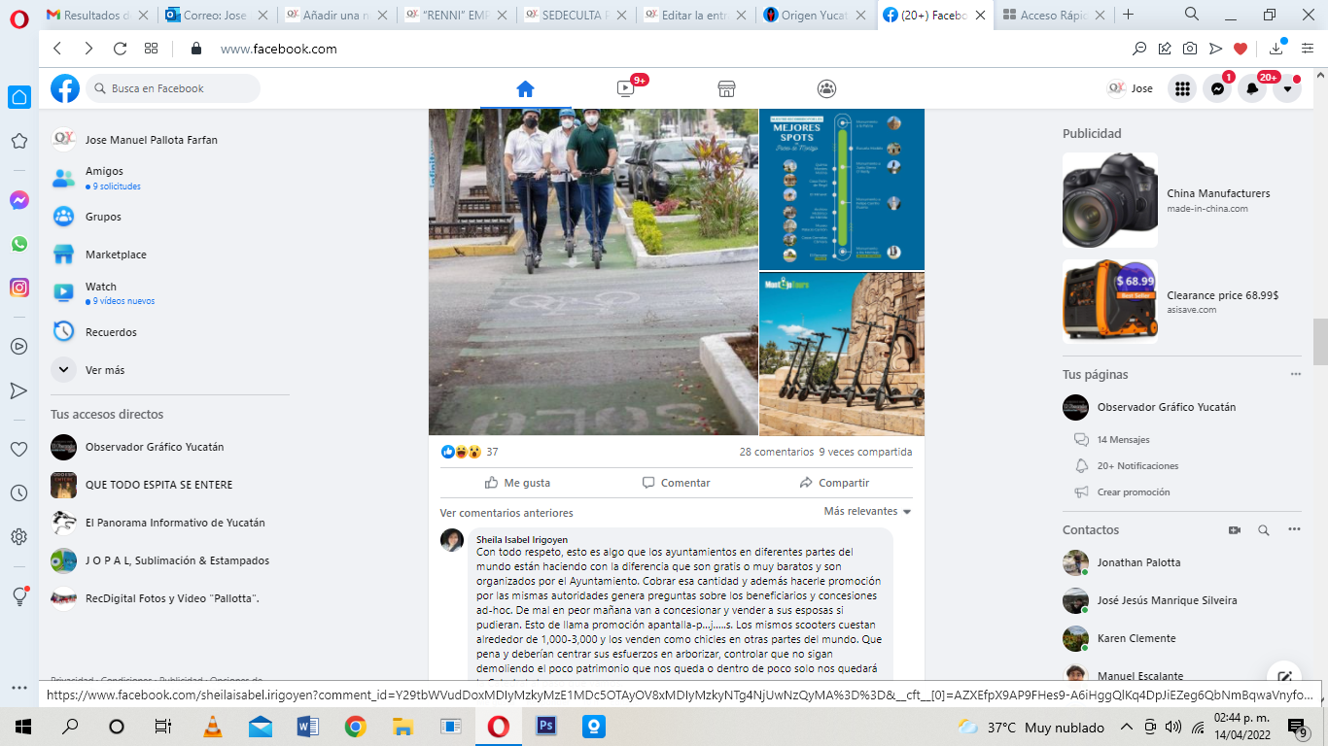The height and width of the screenshot is (746, 1328).
Task: Launch Photoshop from the Windows taskbar
Action: click(545, 726)
